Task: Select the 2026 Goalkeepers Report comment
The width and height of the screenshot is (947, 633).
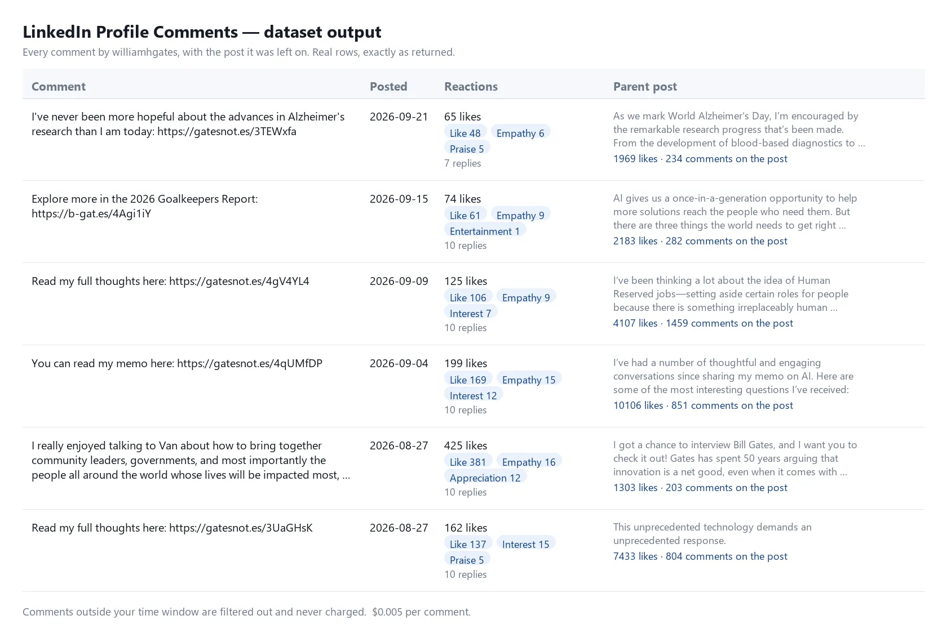Action: pos(145,206)
